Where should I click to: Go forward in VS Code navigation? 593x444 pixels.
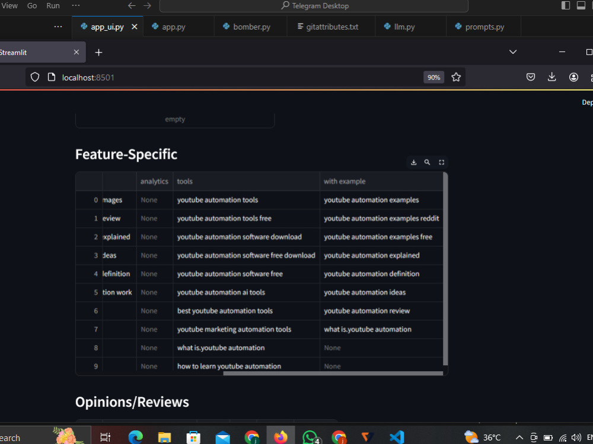pos(147,6)
